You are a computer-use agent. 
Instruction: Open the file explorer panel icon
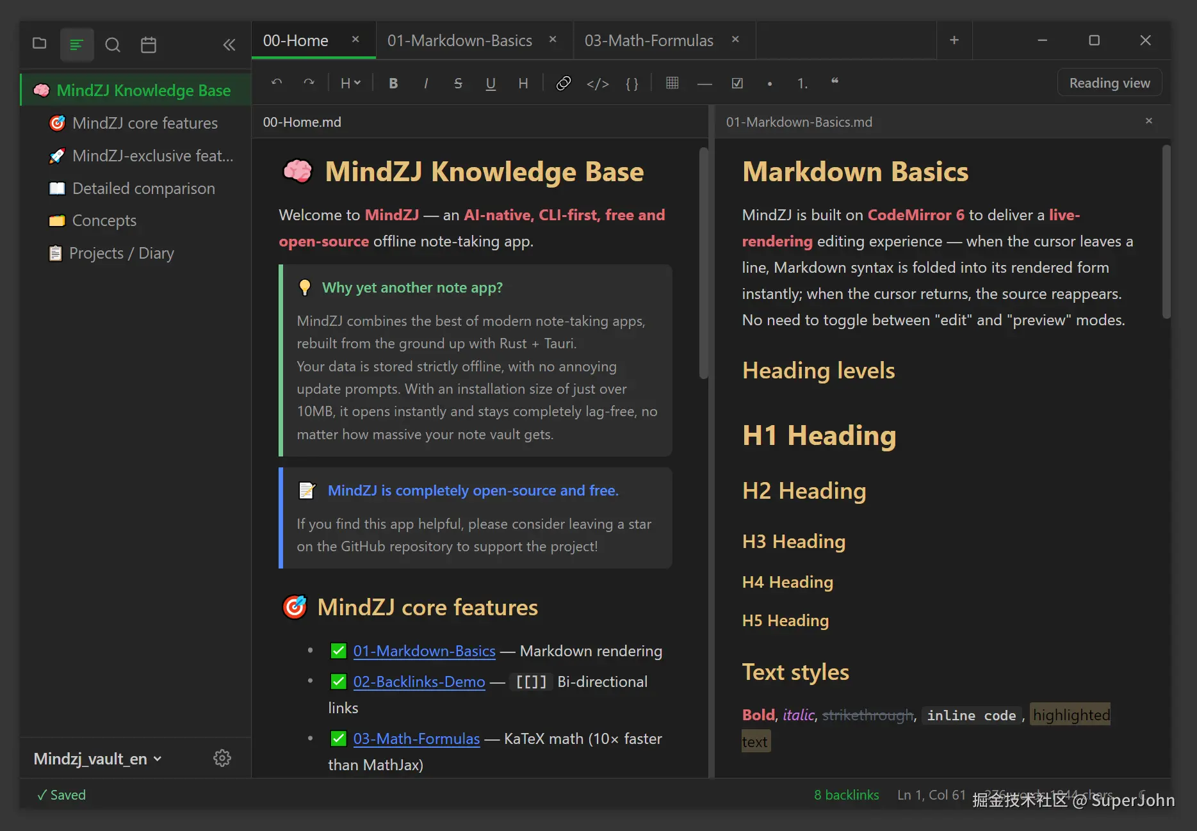[39, 44]
